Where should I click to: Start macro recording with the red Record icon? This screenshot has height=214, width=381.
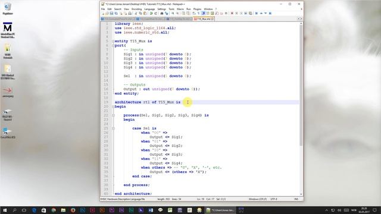(232, 13)
